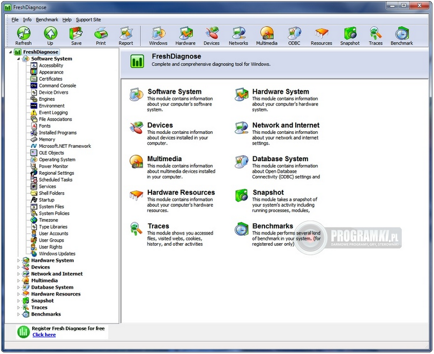Screen dimensions: 434x354
Task: Open the Hardware toolbar icon
Action: coord(185,33)
